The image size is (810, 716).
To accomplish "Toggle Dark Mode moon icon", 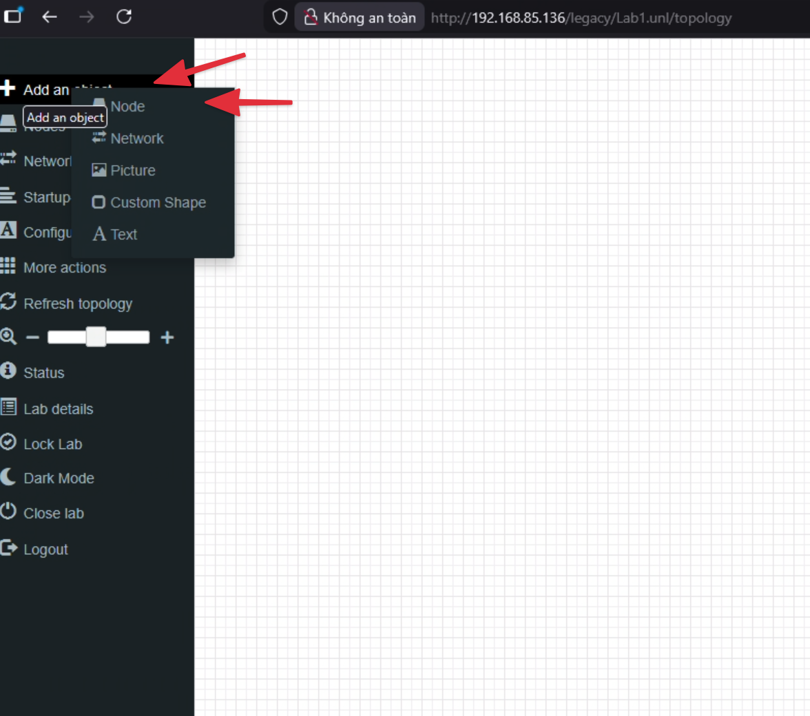I will tap(8, 477).
